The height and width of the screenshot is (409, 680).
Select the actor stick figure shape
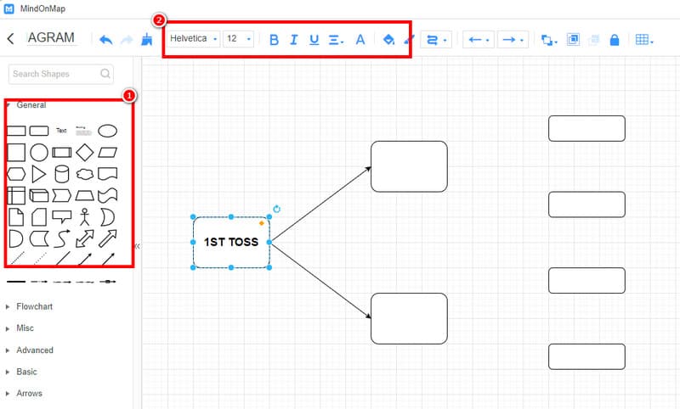tap(84, 217)
